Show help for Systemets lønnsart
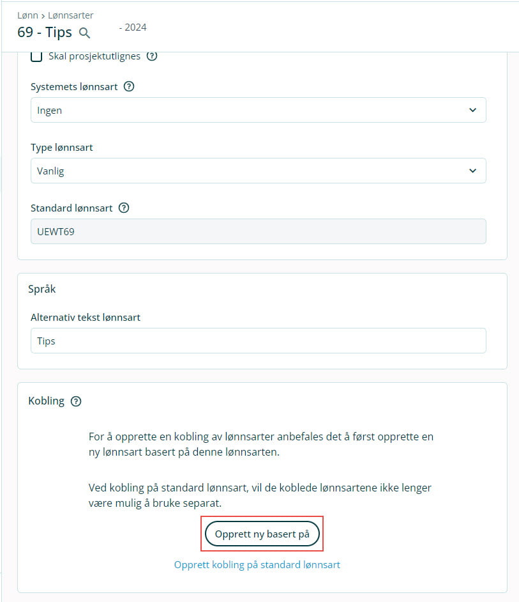The width and height of the screenshot is (519, 602). tap(129, 86)
